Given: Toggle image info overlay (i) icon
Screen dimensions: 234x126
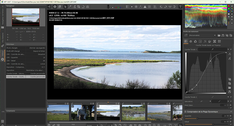Looking at the screenshot, I should click(x=55, y=7).
